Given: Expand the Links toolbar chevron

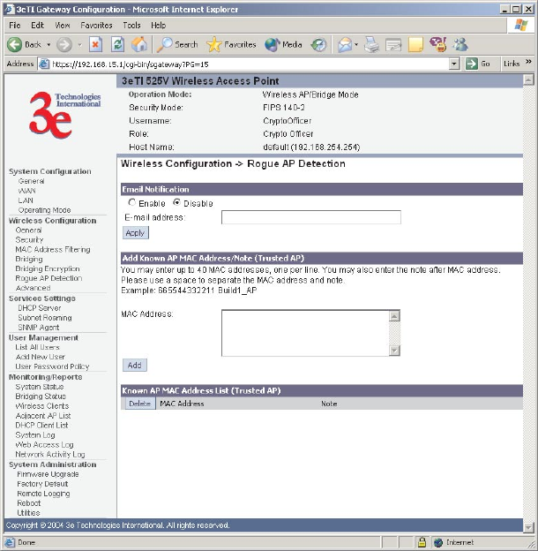Looking at the screenshot, I should pos(528,62).
